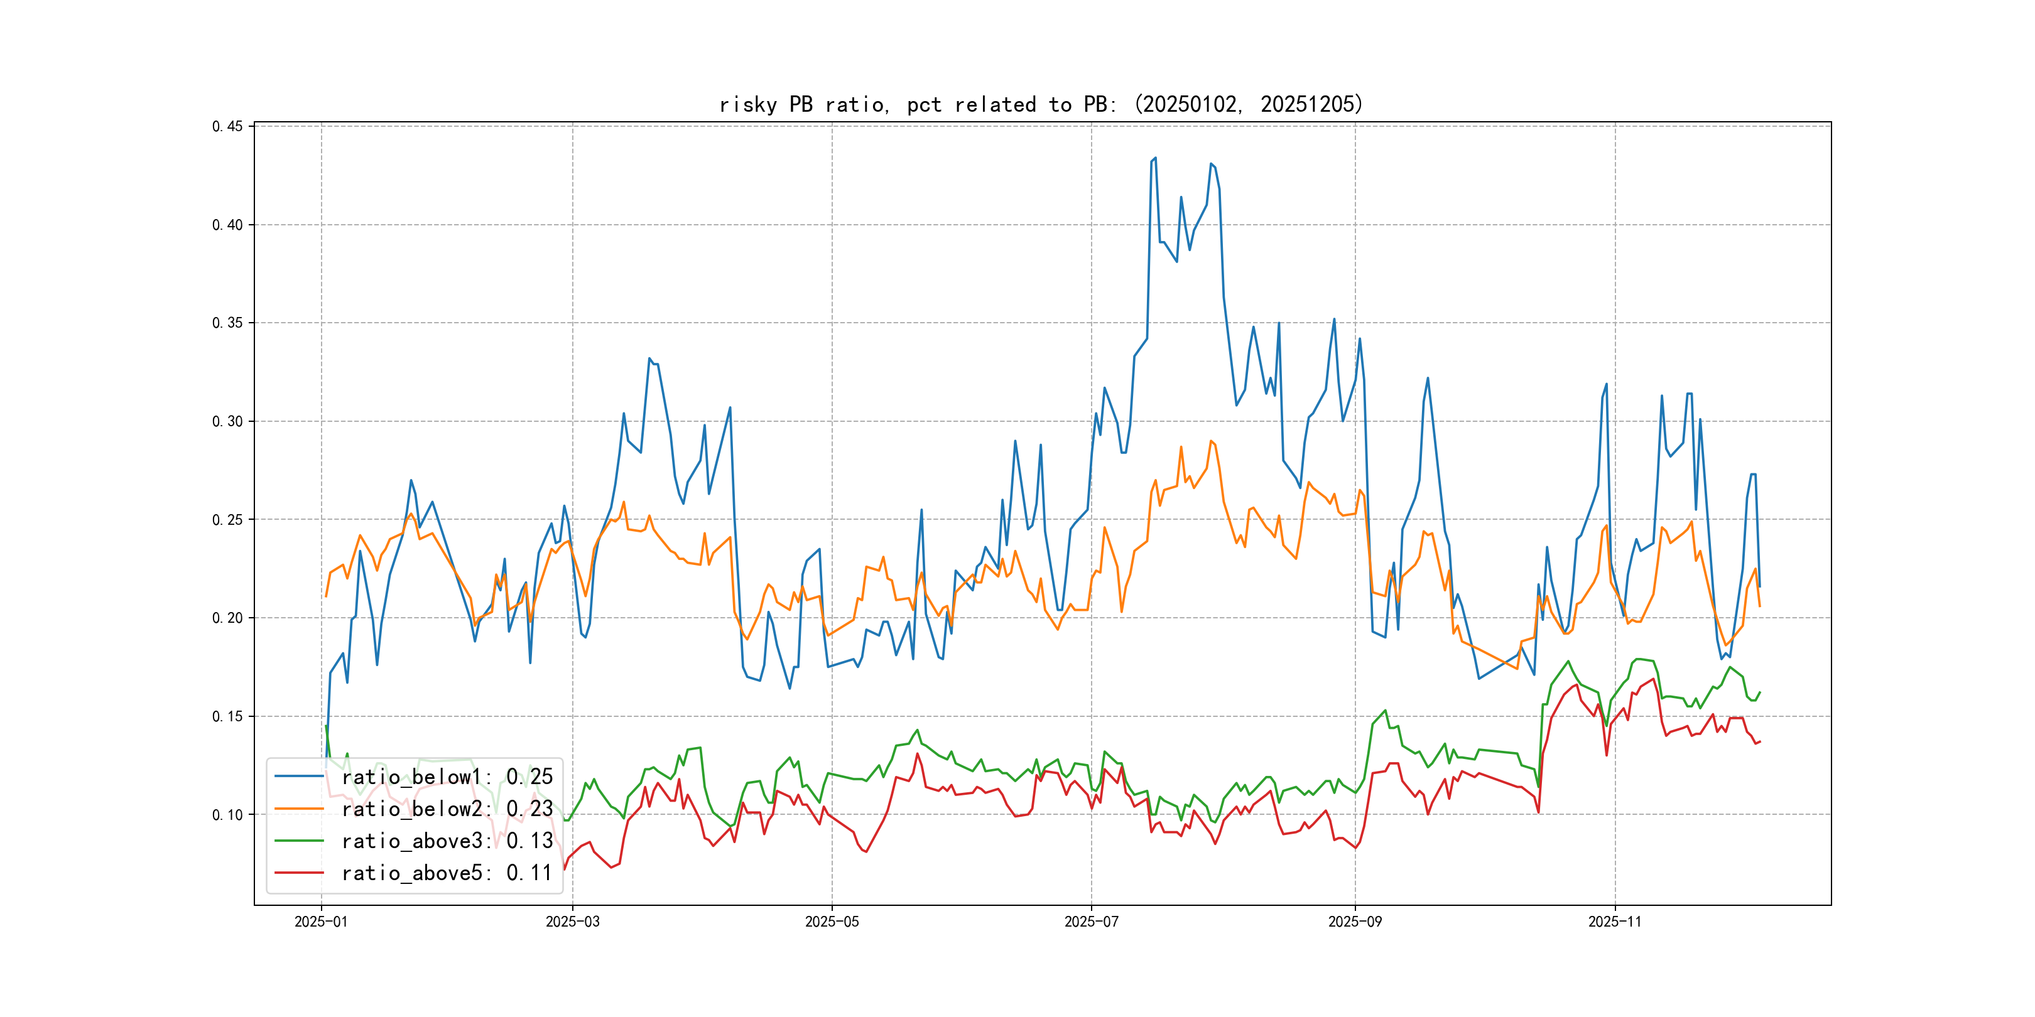This screenshot has height=1017, width=2035.
Task: Click the 0.20 y-axis tick label
Action: click(x=227, y=618)
